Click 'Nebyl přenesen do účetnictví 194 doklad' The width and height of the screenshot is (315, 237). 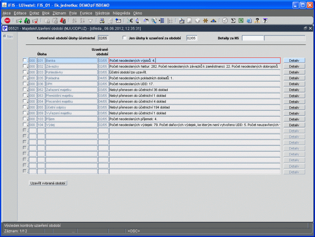click(x=140, y=107)
